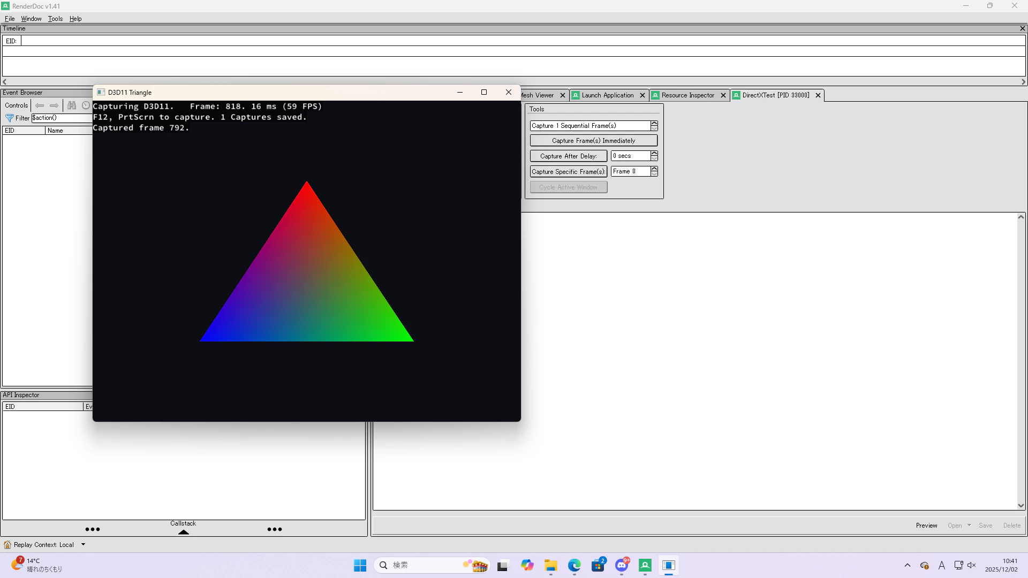1028x578 pixels.
Task: Close the Timeline panel
Action: (1022, 28)
